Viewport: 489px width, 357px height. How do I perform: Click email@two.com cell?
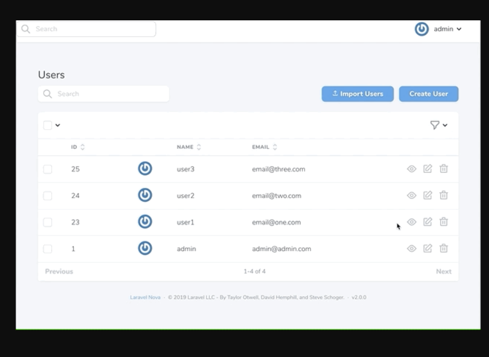tap(277, 195)
